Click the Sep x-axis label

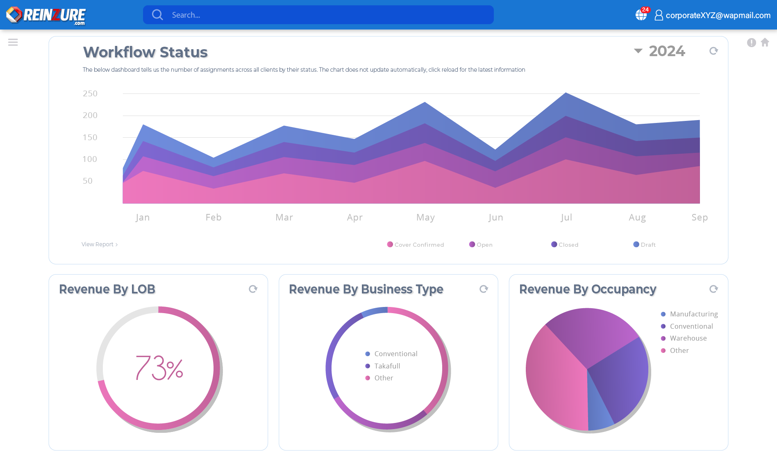700,217
